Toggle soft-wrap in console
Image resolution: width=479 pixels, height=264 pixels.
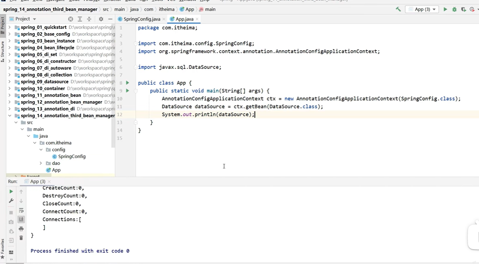[21, 210]
